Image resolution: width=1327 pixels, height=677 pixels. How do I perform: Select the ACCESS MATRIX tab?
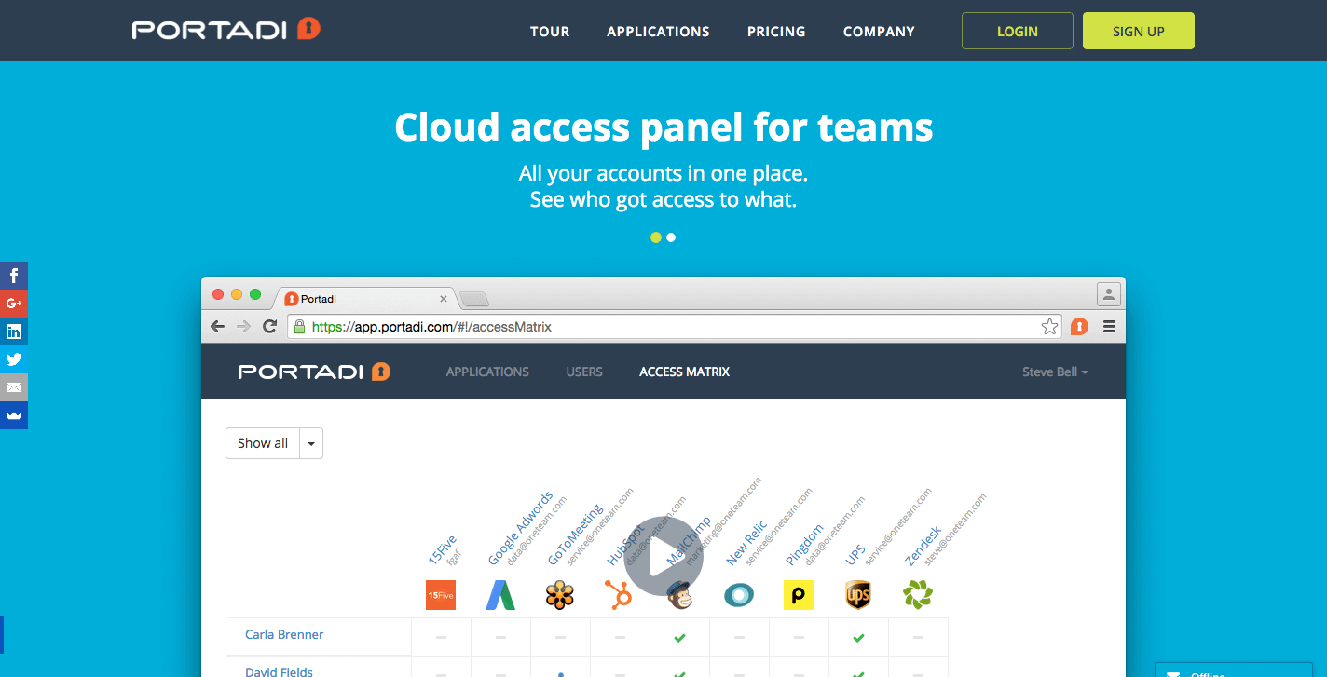[x=684, y=372]
